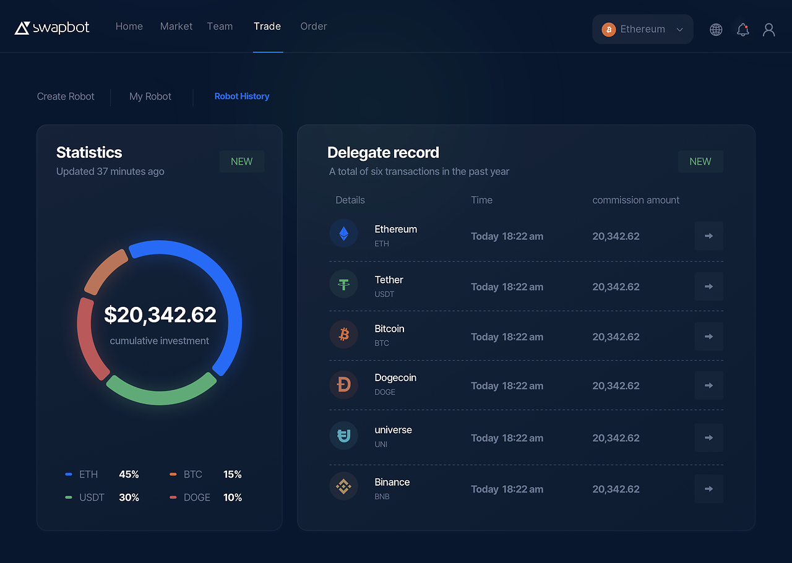Open the language globe icon
This screenshot has height=563, width=792.
click(716, 30)
